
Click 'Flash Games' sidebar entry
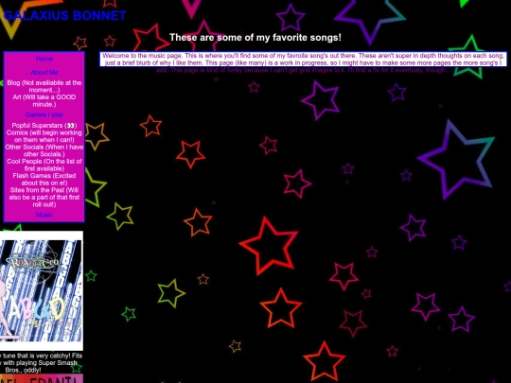(x=44, y=179)
